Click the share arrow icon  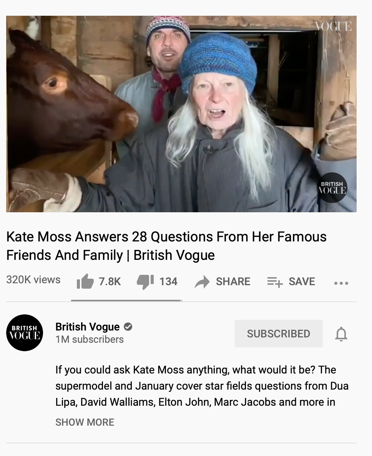202,282
